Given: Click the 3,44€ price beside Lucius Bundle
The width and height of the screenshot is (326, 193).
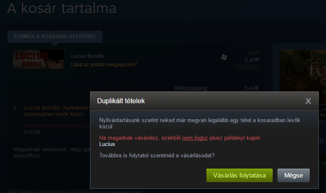Looking at the screenshot, I should tap(252, 60).
